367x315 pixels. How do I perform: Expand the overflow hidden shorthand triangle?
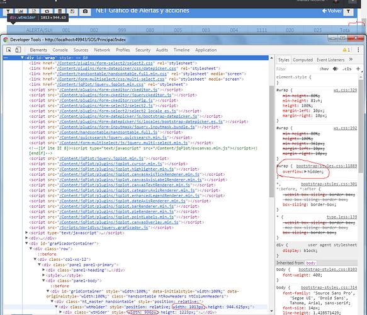coord(305,171)
